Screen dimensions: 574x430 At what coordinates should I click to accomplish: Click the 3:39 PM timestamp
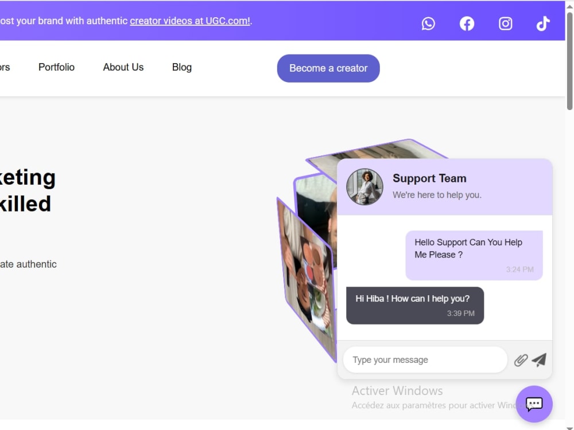pyautogui.click(x=460, y=314)
